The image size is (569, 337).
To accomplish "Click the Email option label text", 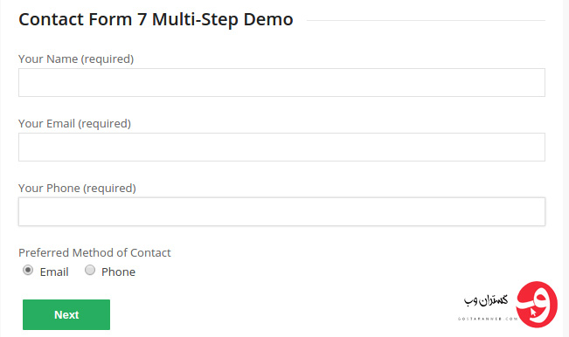I will click(x=54, y=272).
